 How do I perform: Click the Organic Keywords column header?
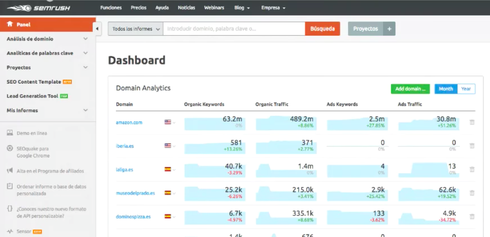204,104
